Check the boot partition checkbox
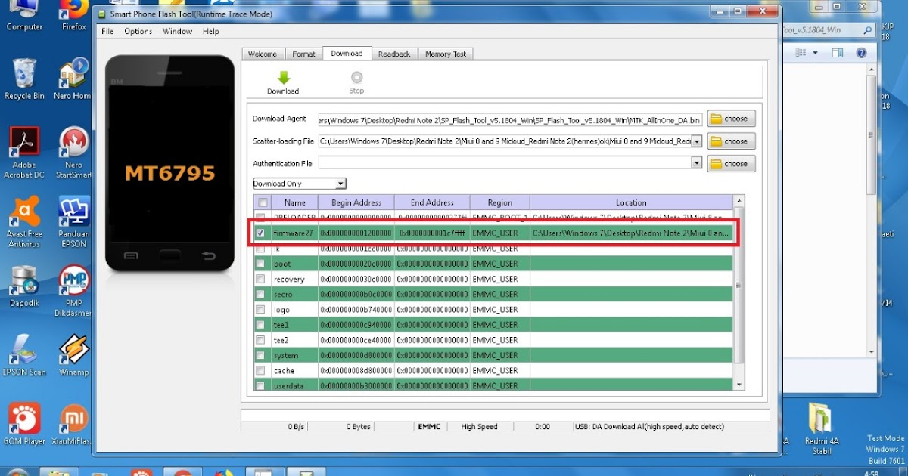The height and width of the screenshot is (476, 908). (x=260, y=264)
